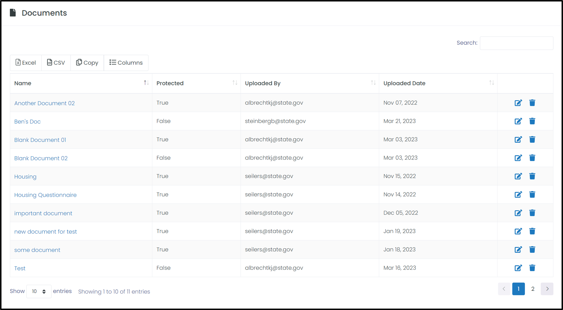563x310 pixels.
Task: Edit the Another Document 02 row
Action: (518, 103)
